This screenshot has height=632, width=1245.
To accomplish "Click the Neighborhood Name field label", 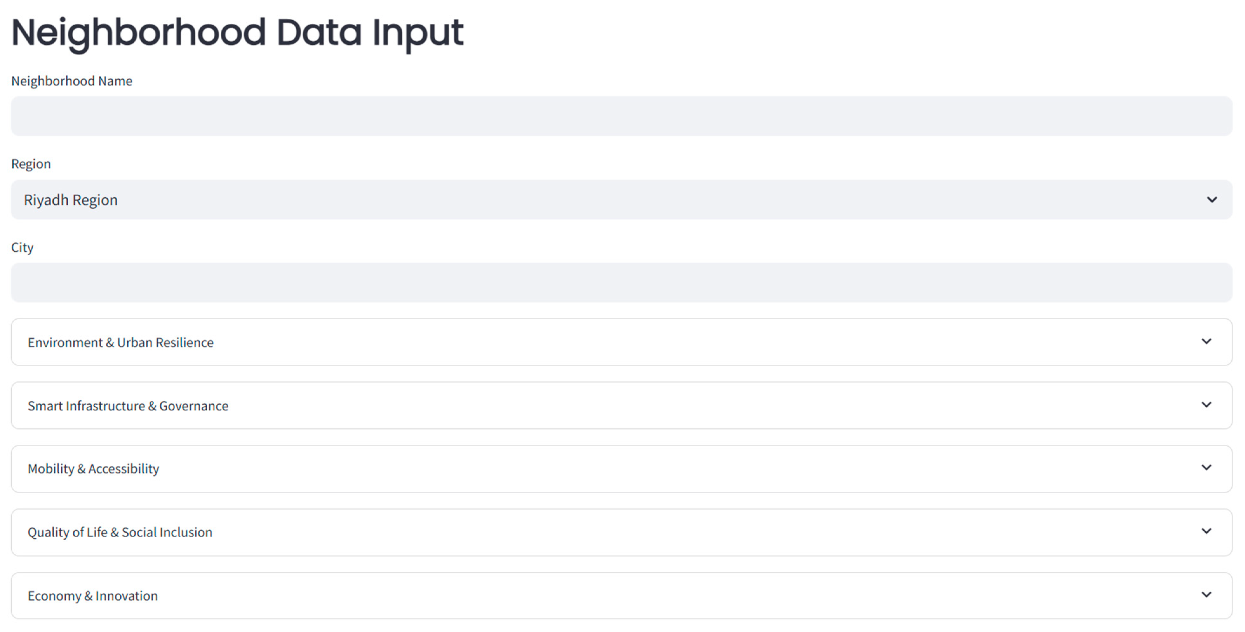I will click(71, 81).
